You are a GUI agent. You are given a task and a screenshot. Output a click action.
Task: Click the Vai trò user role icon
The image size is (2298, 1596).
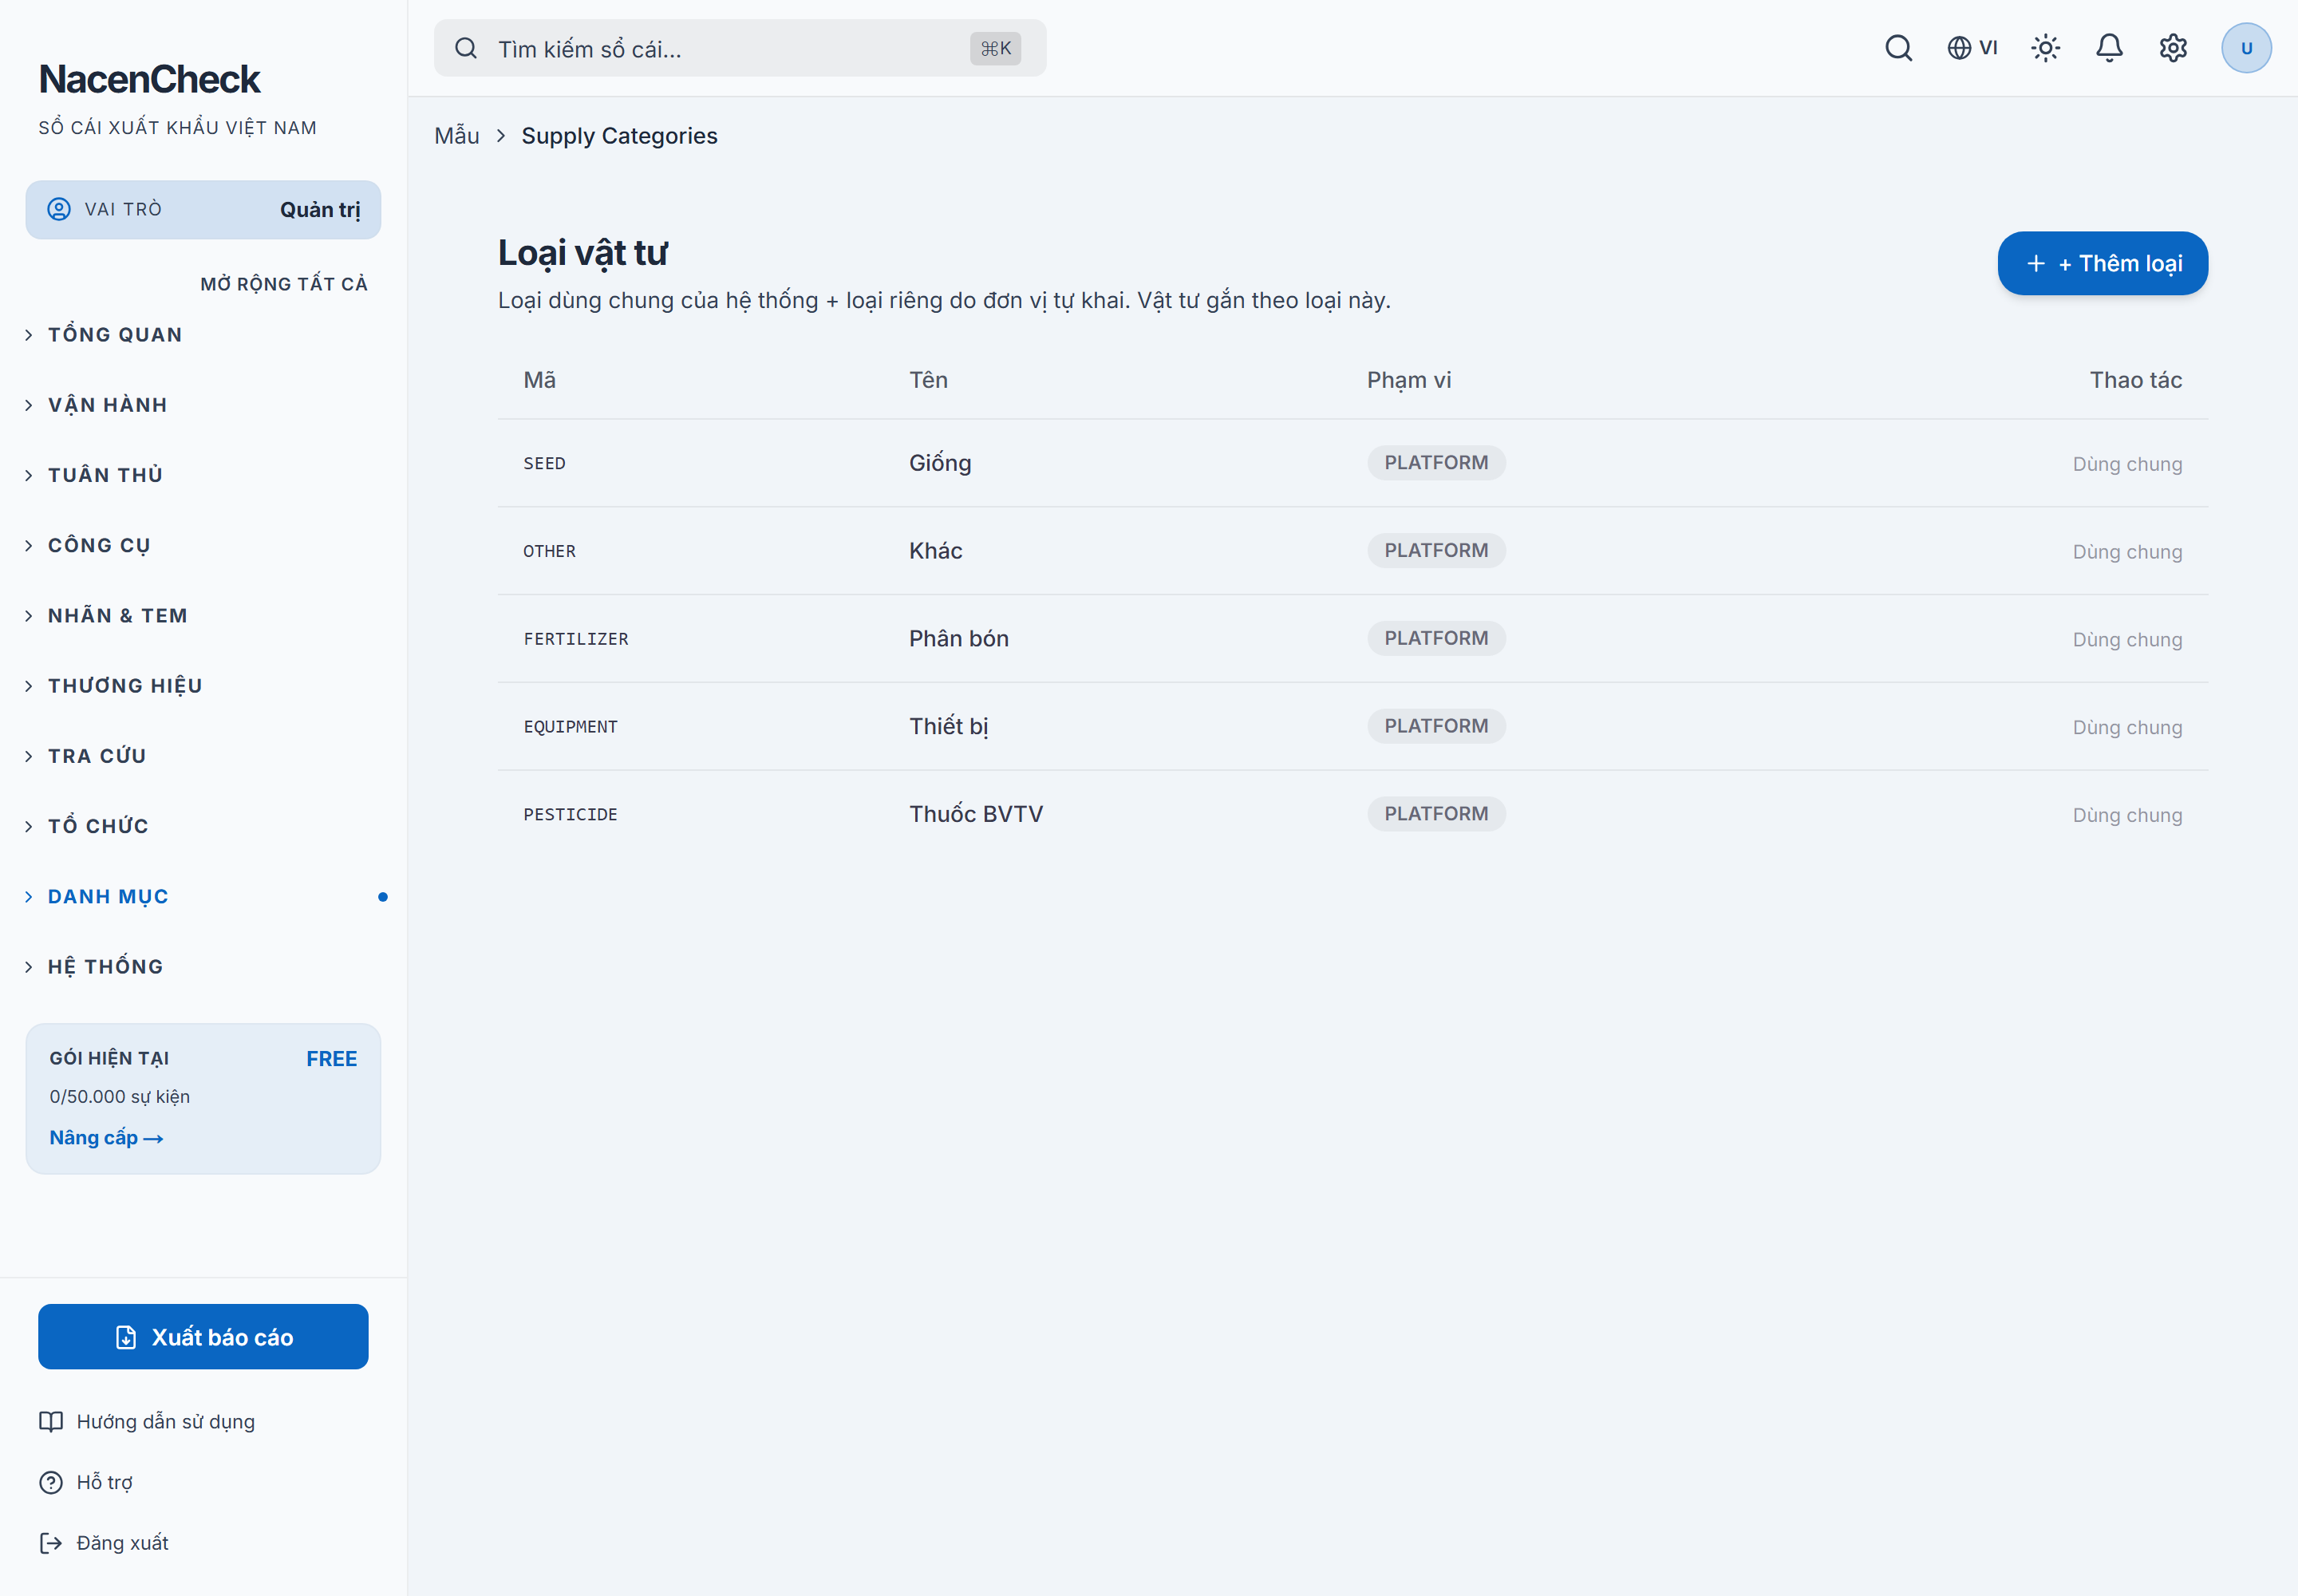(59, 209)
